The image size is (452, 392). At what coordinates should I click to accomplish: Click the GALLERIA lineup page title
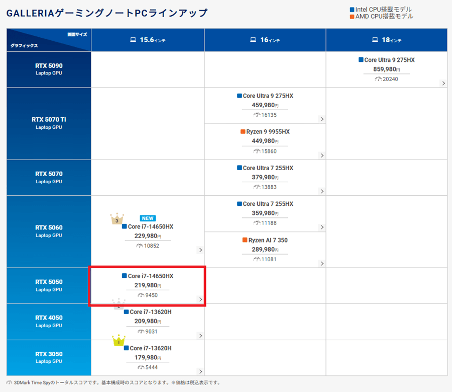click(x=106, y=13)
